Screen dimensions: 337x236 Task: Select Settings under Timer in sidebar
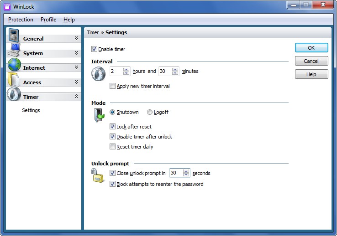31,110
